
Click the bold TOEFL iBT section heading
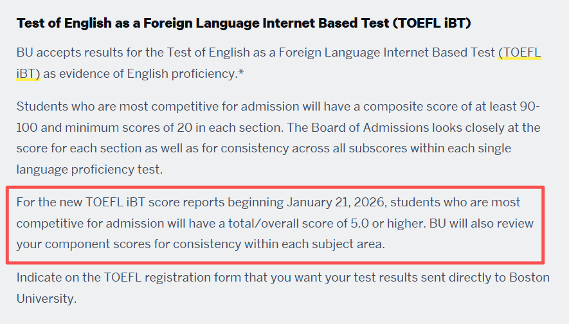[244, 24]
